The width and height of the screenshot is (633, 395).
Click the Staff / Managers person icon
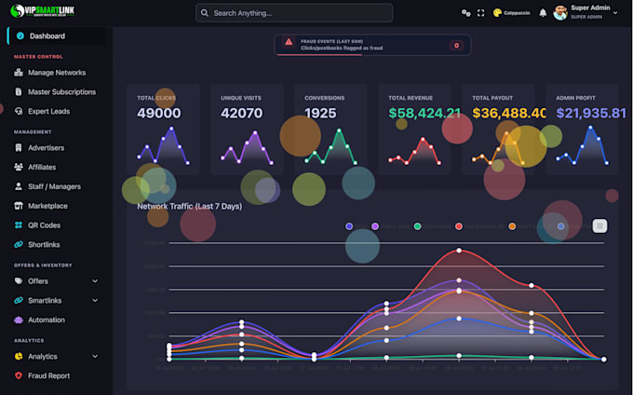click(19, 186)
